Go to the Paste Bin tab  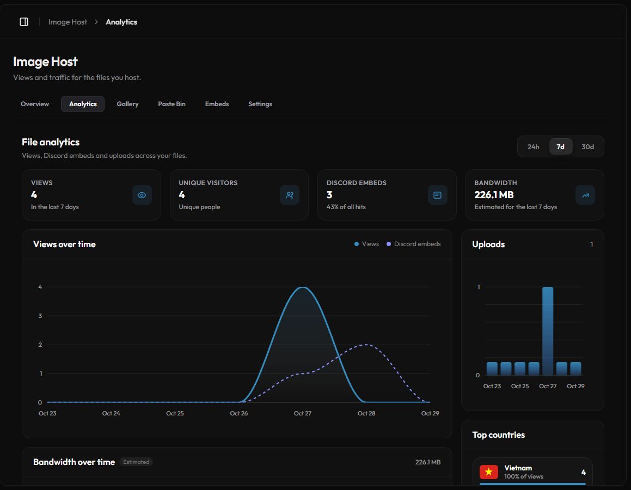172,104
